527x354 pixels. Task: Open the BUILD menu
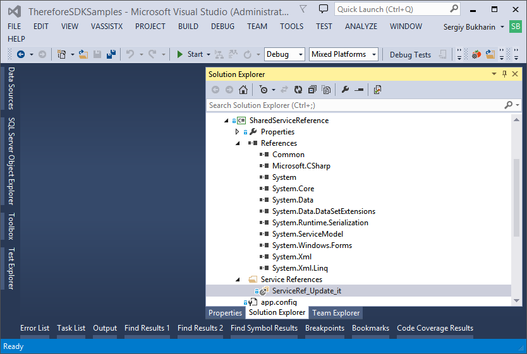pos(188,26)
